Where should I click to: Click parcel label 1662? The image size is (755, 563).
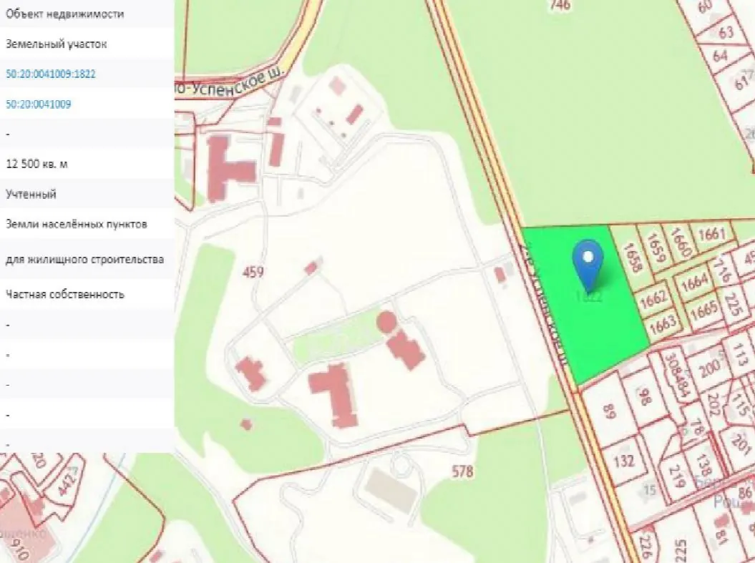(653, 300)
